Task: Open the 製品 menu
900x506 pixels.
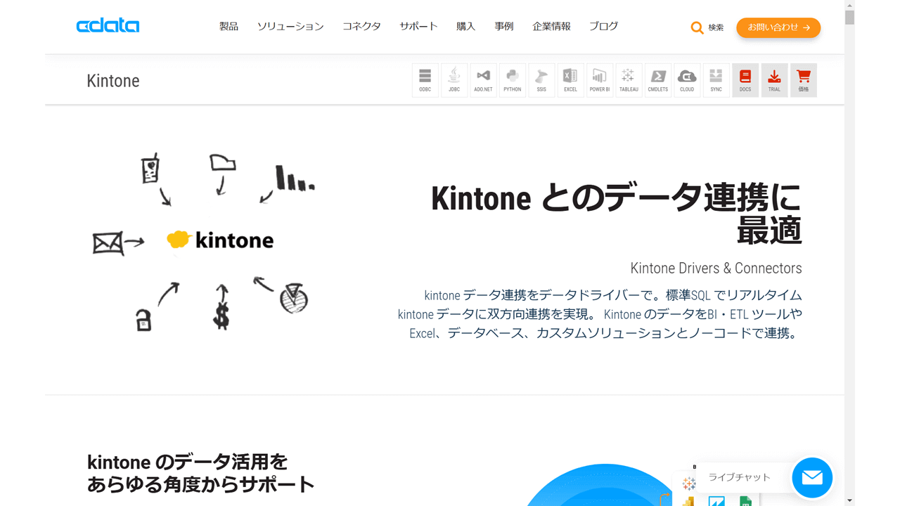Action: coord(229,27)
